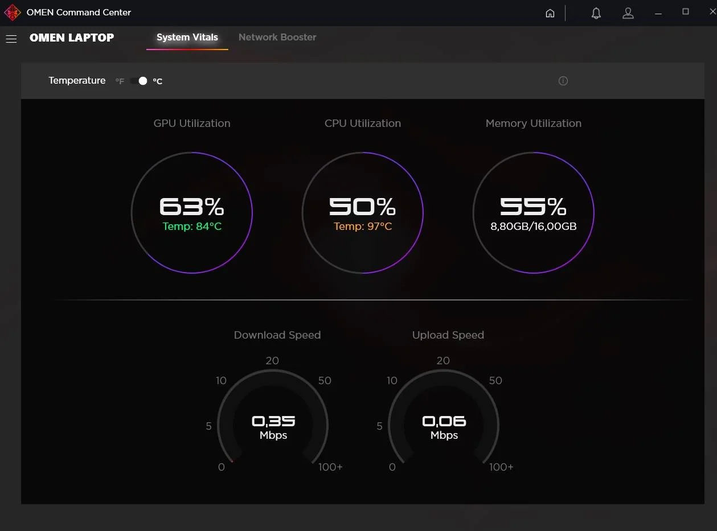Click the OMEN Command Center window title
The image size is (717, 531).
tap(79, 13)
